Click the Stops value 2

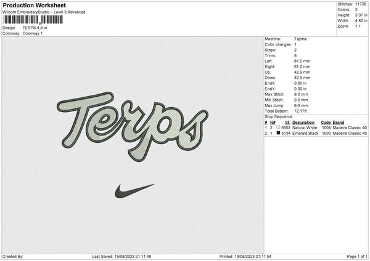tap(295, 50)
